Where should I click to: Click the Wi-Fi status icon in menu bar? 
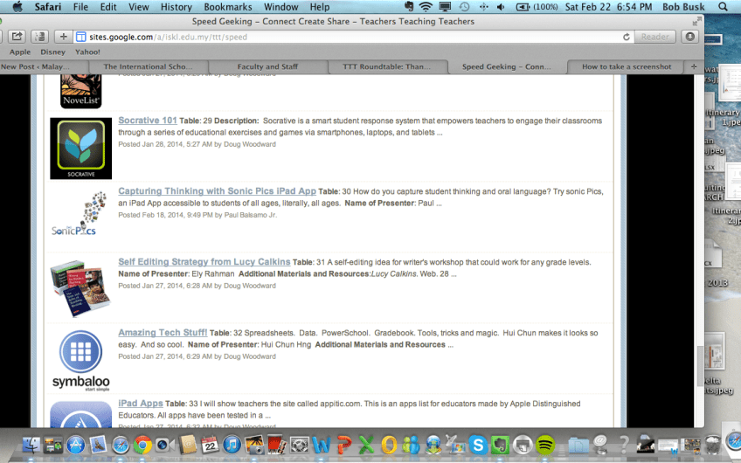click(426, 7)
